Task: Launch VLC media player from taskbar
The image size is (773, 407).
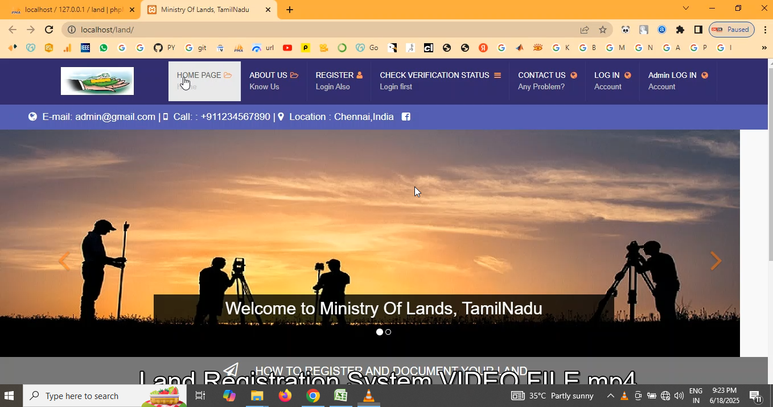Action: click(368, 396)
